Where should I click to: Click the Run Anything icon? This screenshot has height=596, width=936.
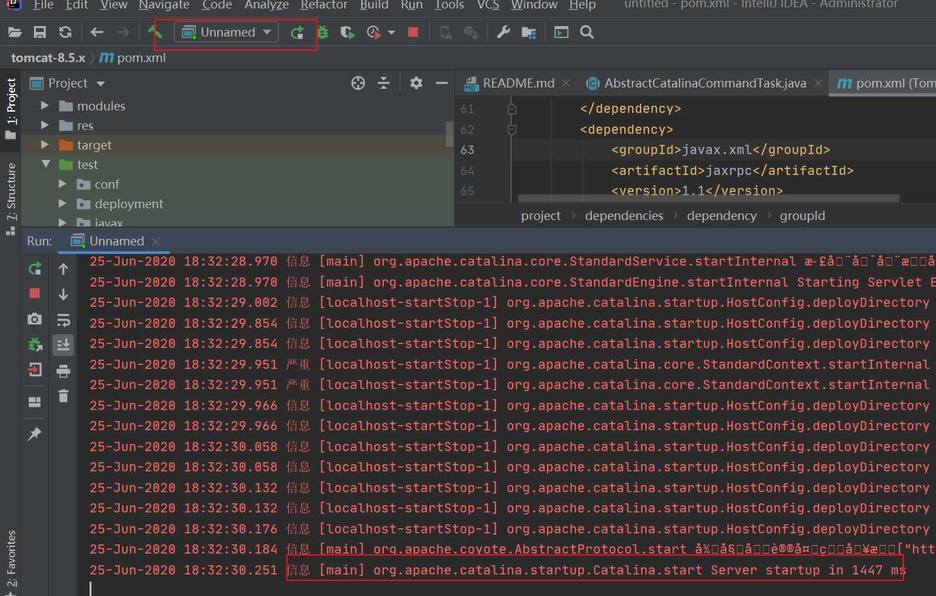(561, 32)
